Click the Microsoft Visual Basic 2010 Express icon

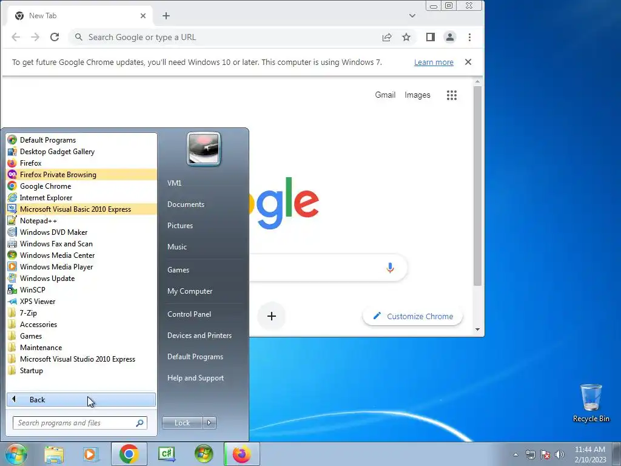point(12,209)
